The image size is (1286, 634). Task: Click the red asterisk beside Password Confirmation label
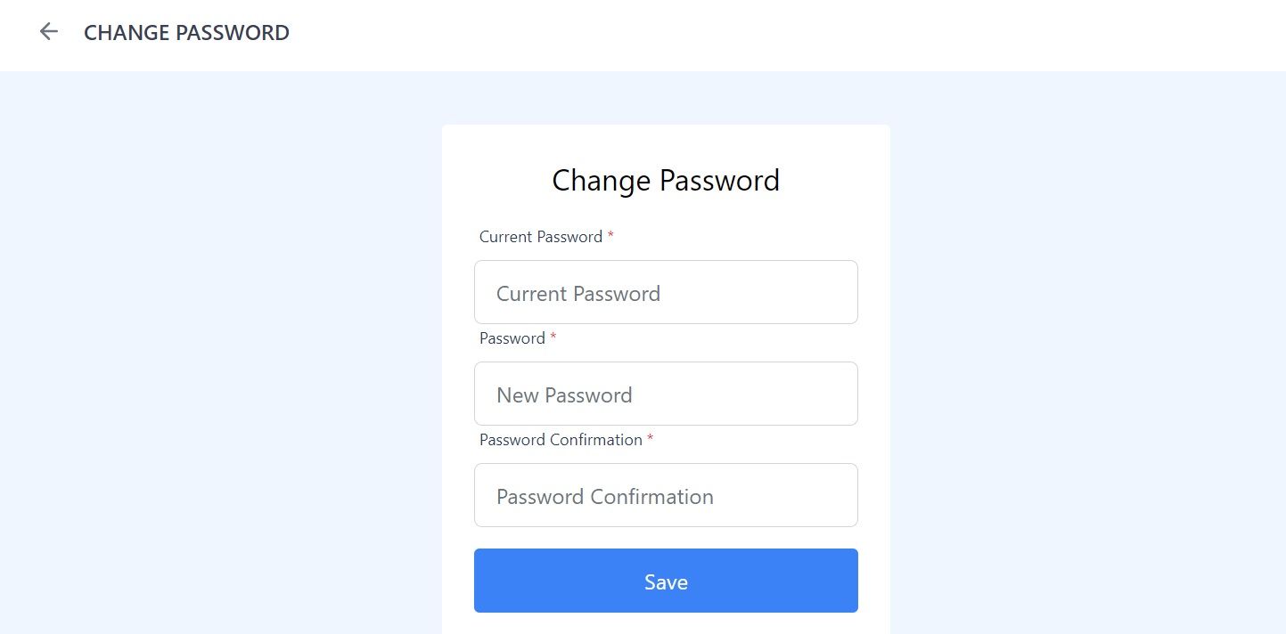tap(651, 439)
